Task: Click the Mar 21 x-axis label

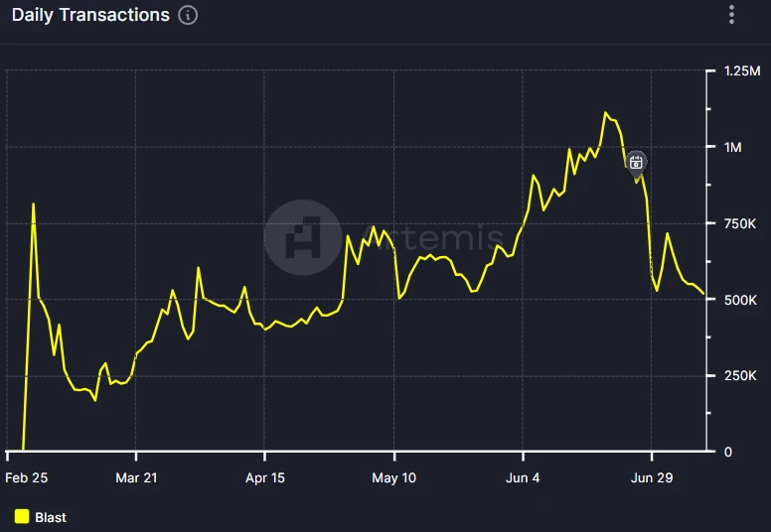Action: 136,477
